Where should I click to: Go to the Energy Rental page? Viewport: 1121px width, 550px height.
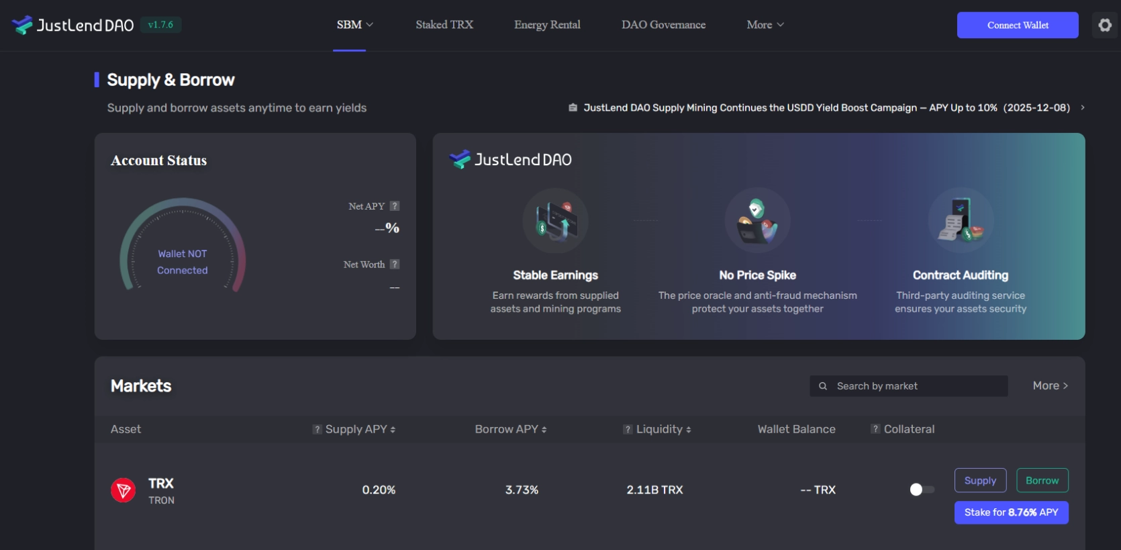(x=547, y=25)
